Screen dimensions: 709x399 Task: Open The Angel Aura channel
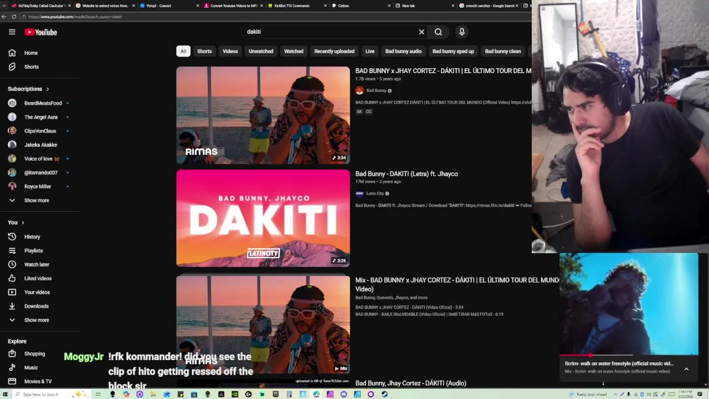40,117
